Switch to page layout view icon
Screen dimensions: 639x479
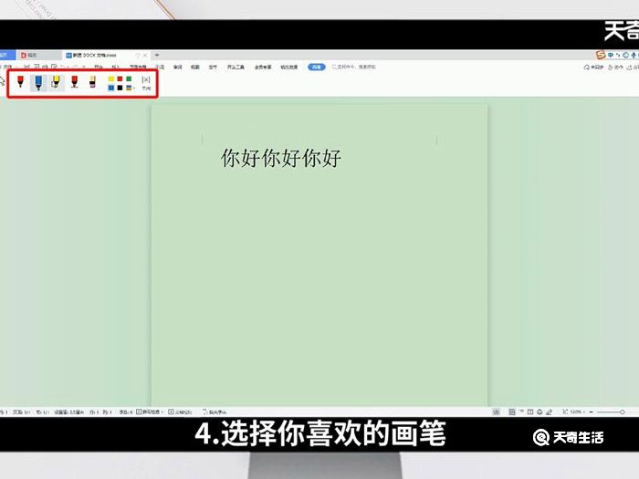pos(512,411)
